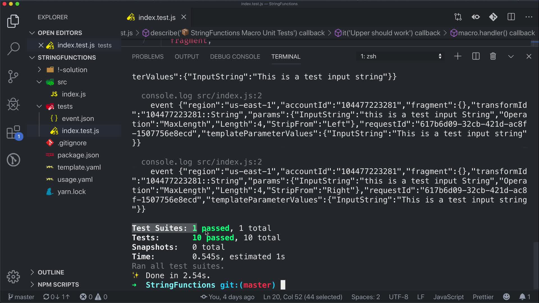Click the master branch in status bar
The height and width of the screenshot is (303, 539).
point(21,297)
